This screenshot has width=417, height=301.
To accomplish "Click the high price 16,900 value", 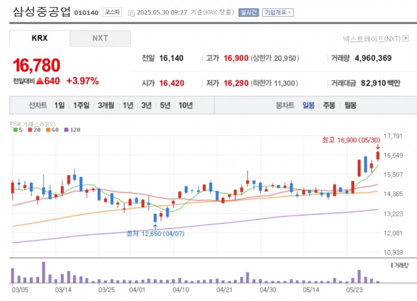I will (x=236, y=58).
